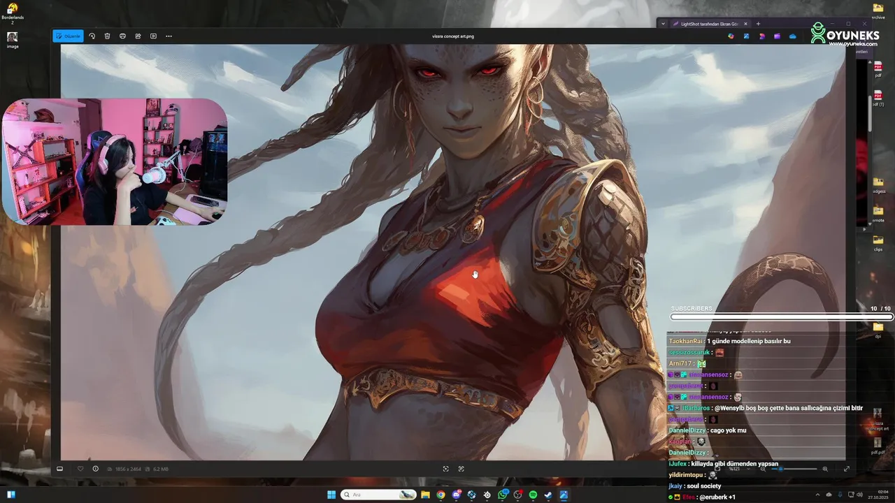Click the streamer webcam overlay
The width and height of the screenshot is (895, 503).
(x=114, y=161)
